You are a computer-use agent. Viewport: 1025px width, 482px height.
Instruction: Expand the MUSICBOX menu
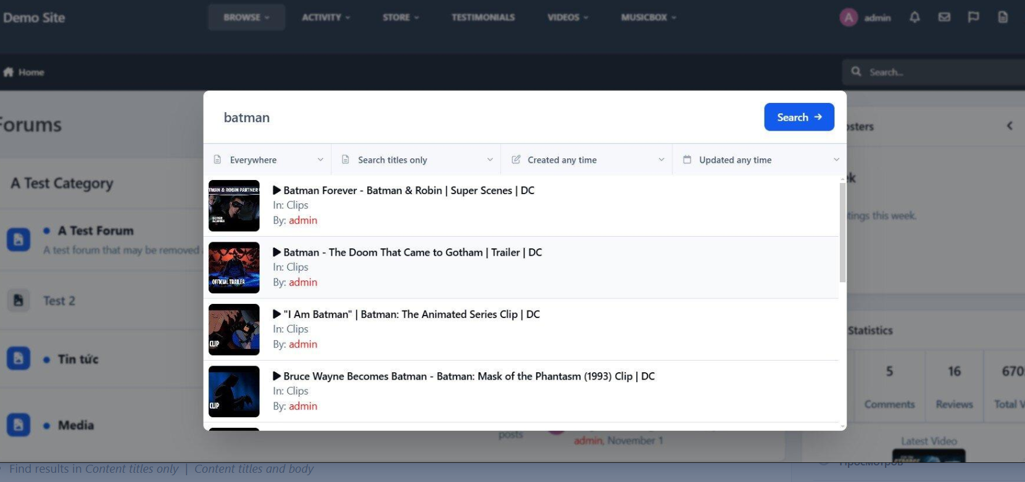point(649,17)
